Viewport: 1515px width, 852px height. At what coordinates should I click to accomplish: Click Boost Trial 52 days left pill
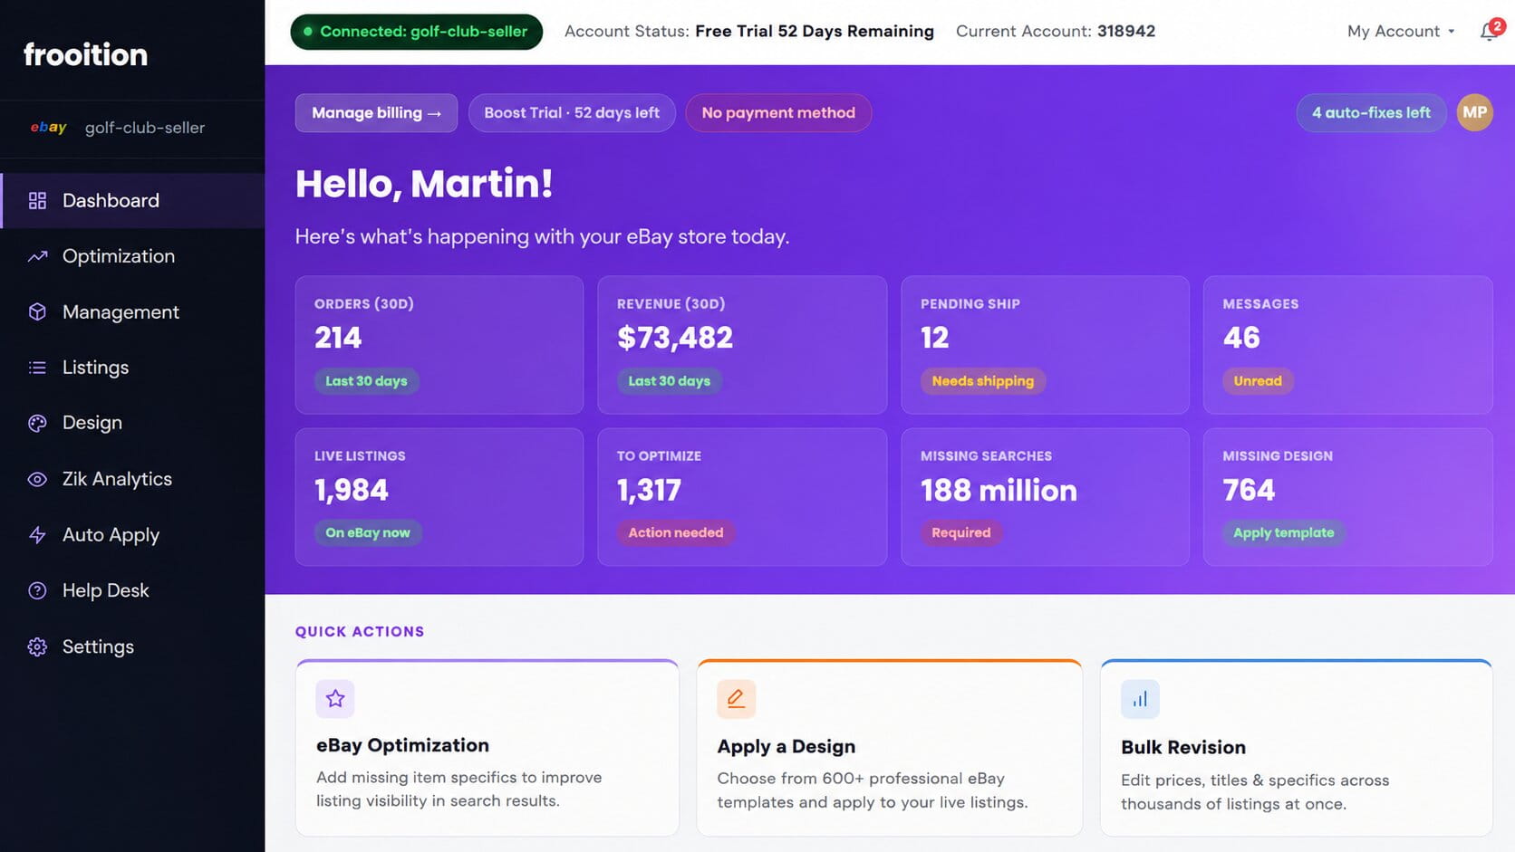tap(572, 112)
